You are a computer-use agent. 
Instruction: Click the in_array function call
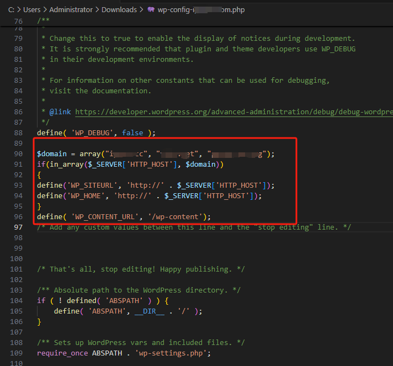pyautogui.click(x=62, y=165)
